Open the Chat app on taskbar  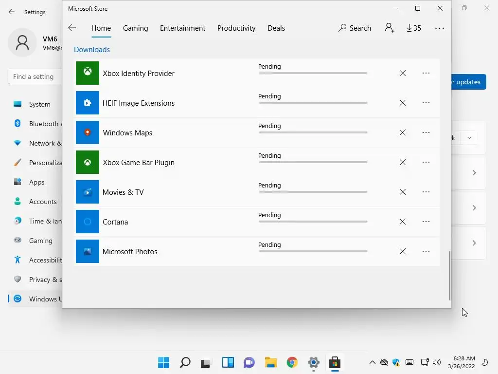(x=249, y=362)
